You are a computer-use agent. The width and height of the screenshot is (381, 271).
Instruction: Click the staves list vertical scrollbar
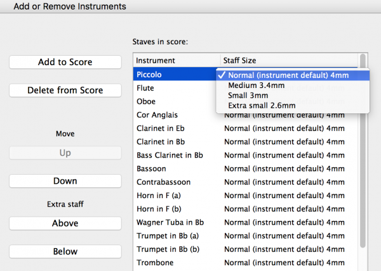(x=363, y=151)
